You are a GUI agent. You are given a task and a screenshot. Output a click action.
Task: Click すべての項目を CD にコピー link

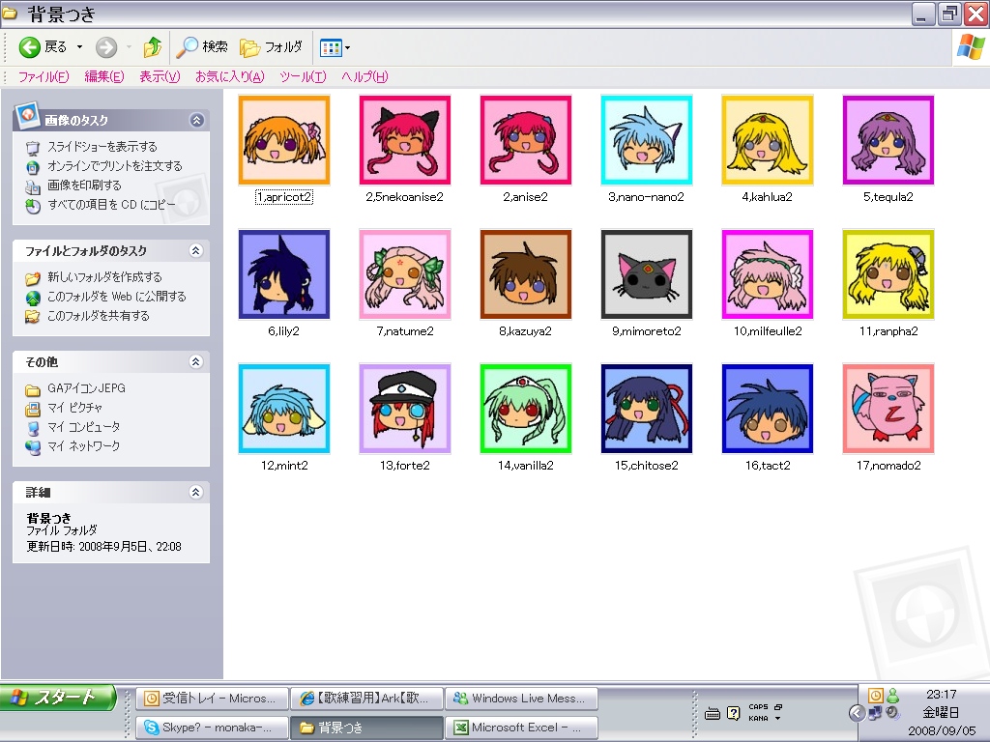(x=112, y=205)
